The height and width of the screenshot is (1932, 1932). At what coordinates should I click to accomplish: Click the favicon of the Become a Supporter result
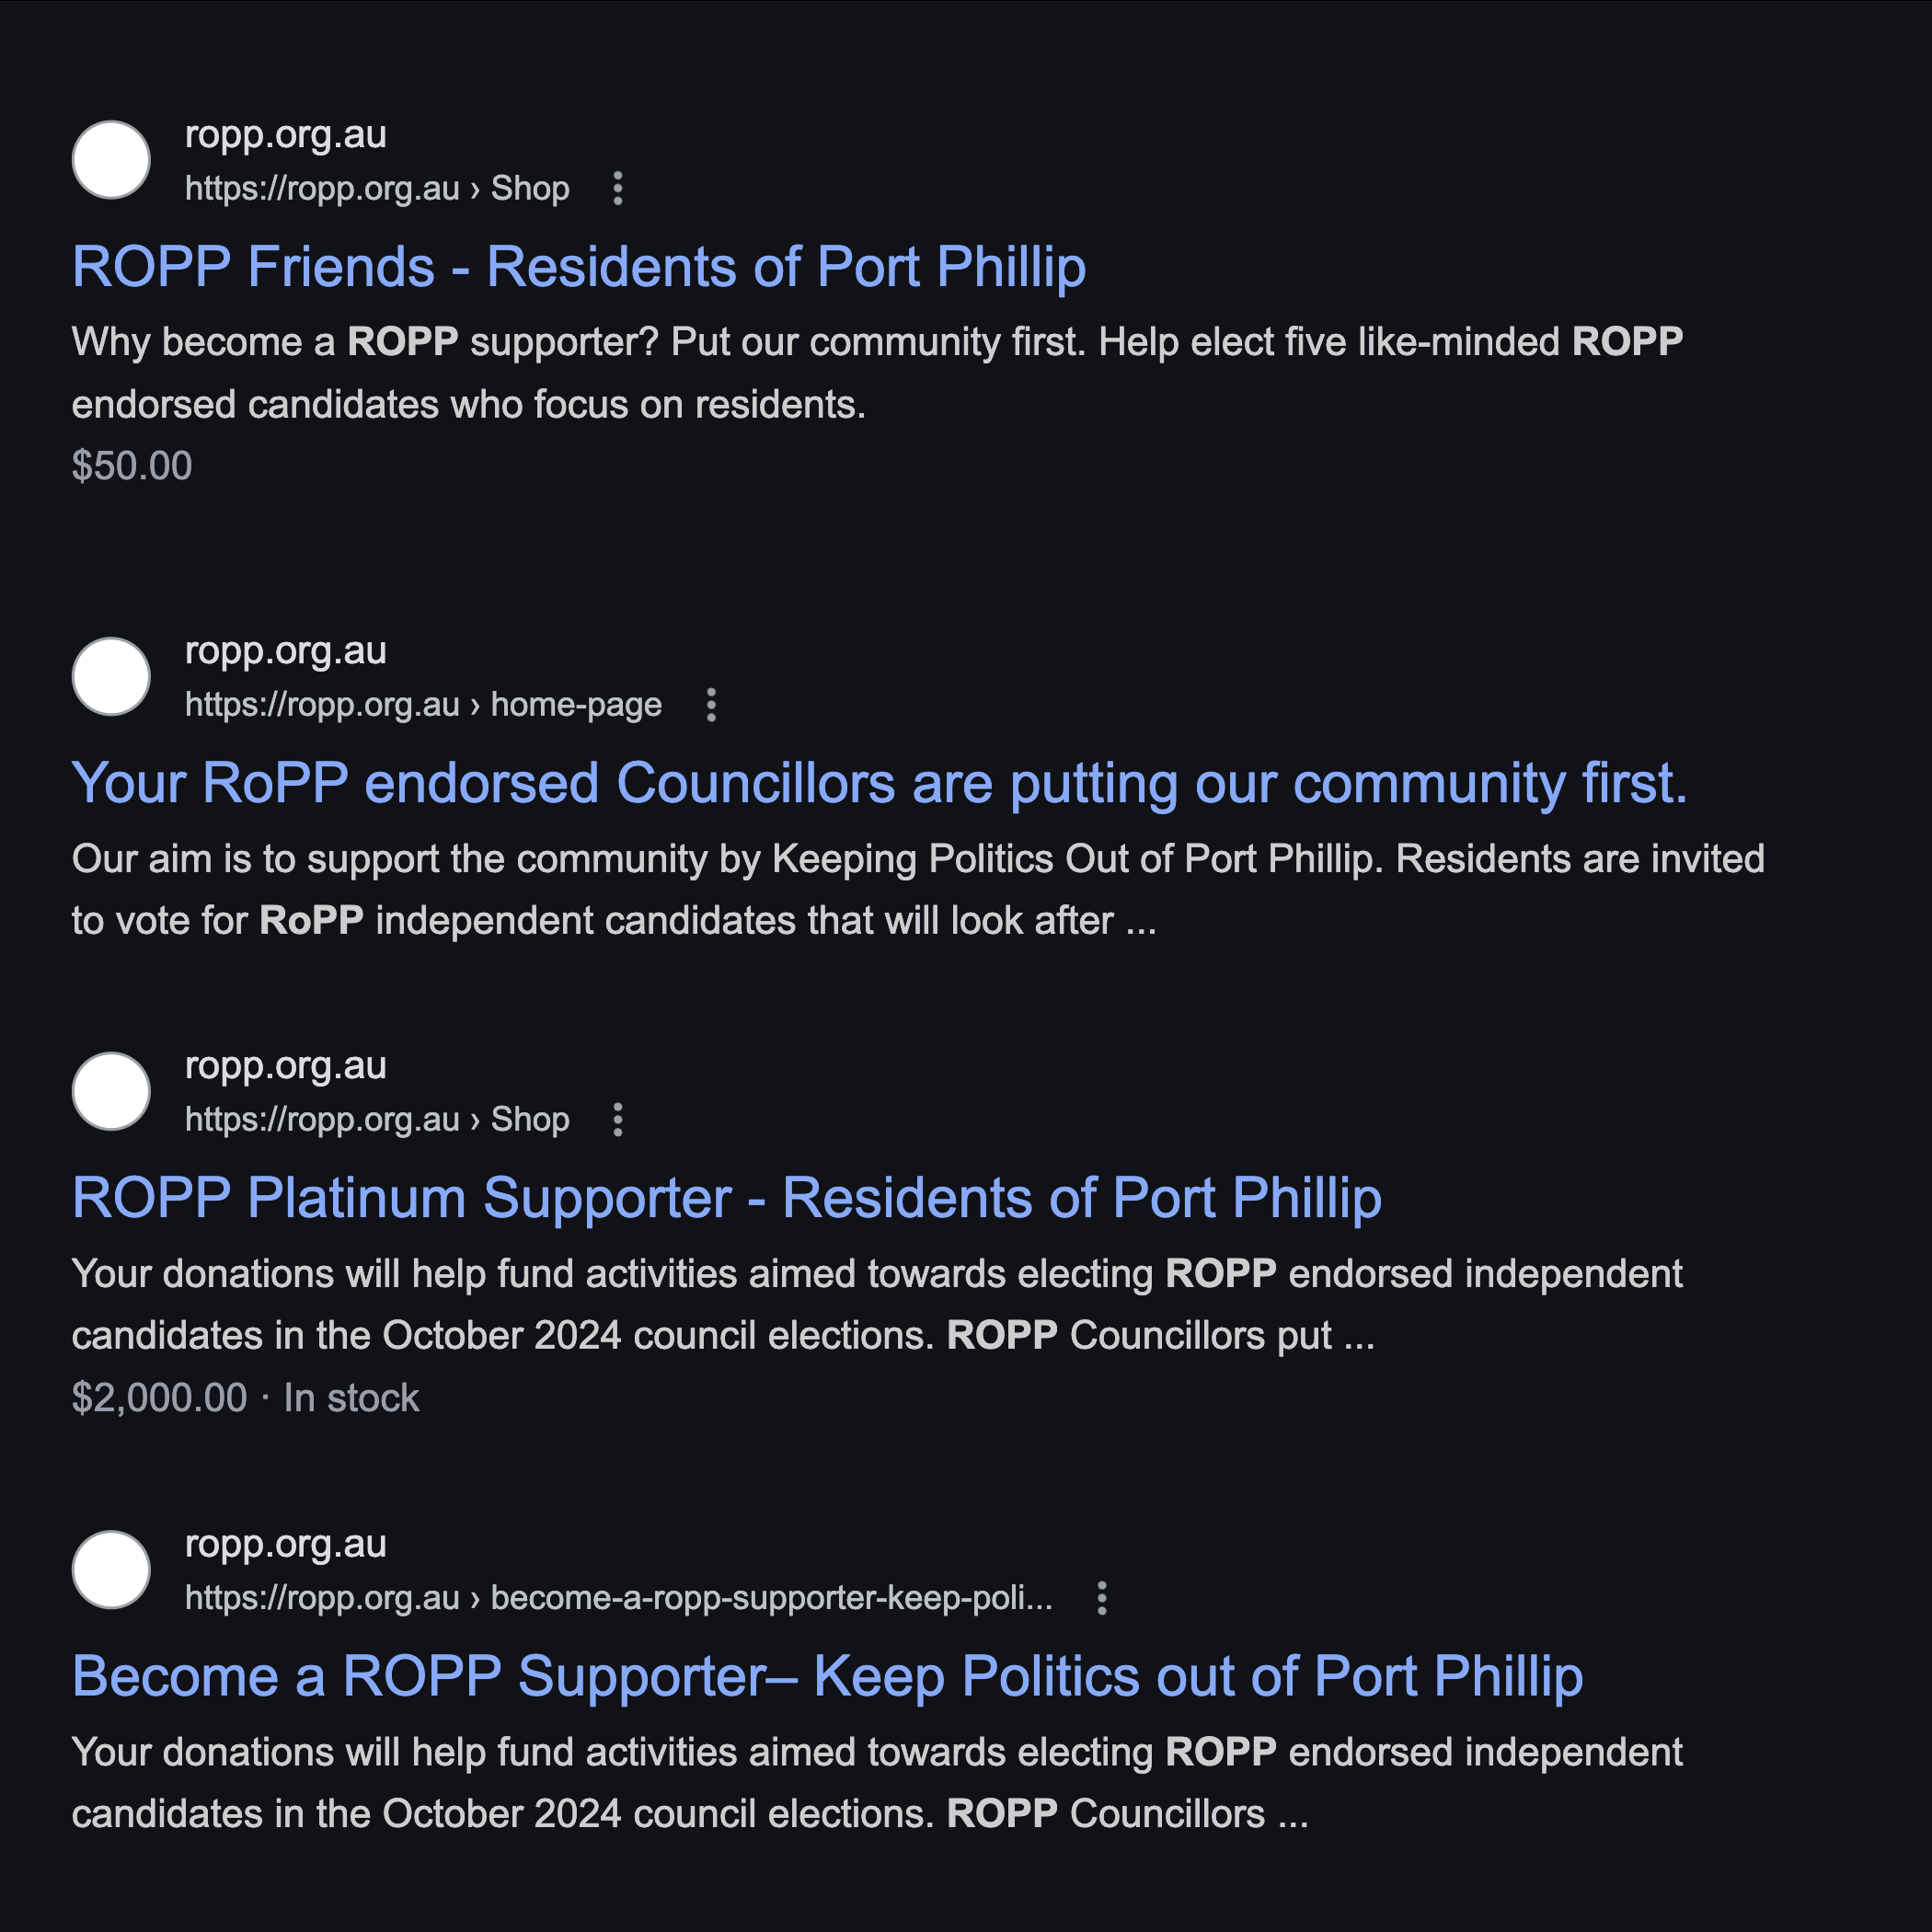[111, 1569]
